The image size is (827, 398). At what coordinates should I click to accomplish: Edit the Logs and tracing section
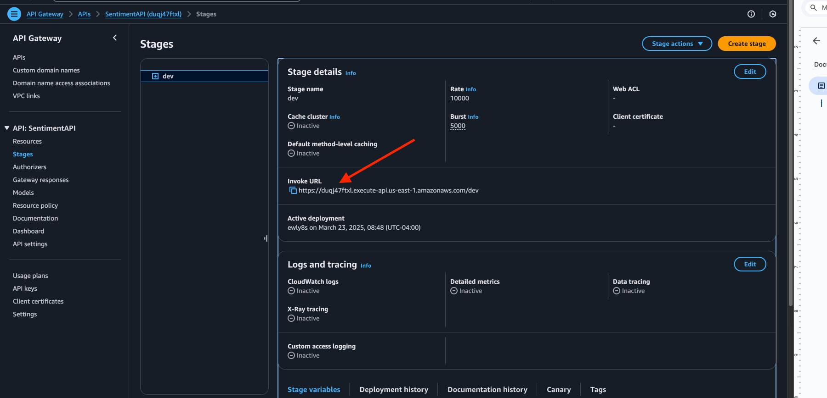pyautogui.click(x=750, y=264)
